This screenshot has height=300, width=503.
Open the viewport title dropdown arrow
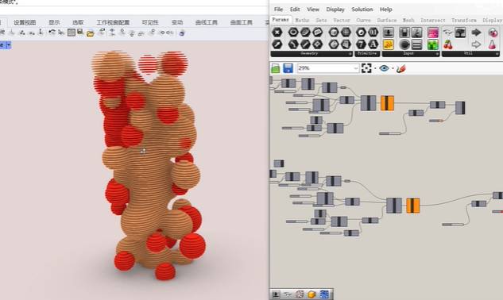pos(9,45)
